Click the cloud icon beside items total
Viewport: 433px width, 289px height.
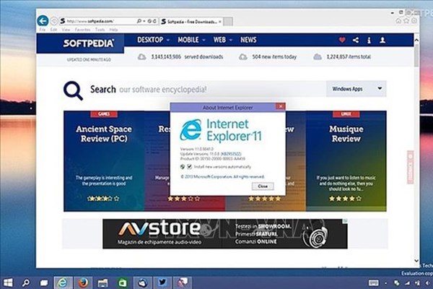point(318,57)
